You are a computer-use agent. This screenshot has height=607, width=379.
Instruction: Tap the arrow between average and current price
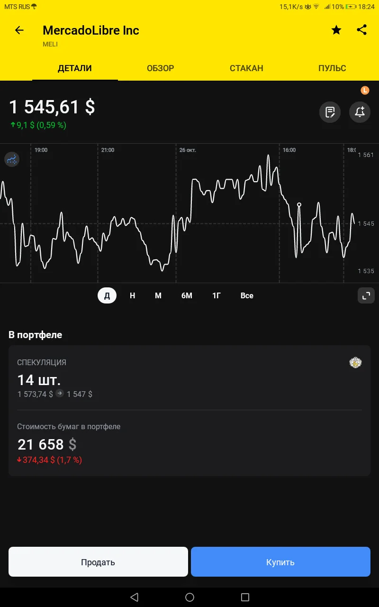60,394
